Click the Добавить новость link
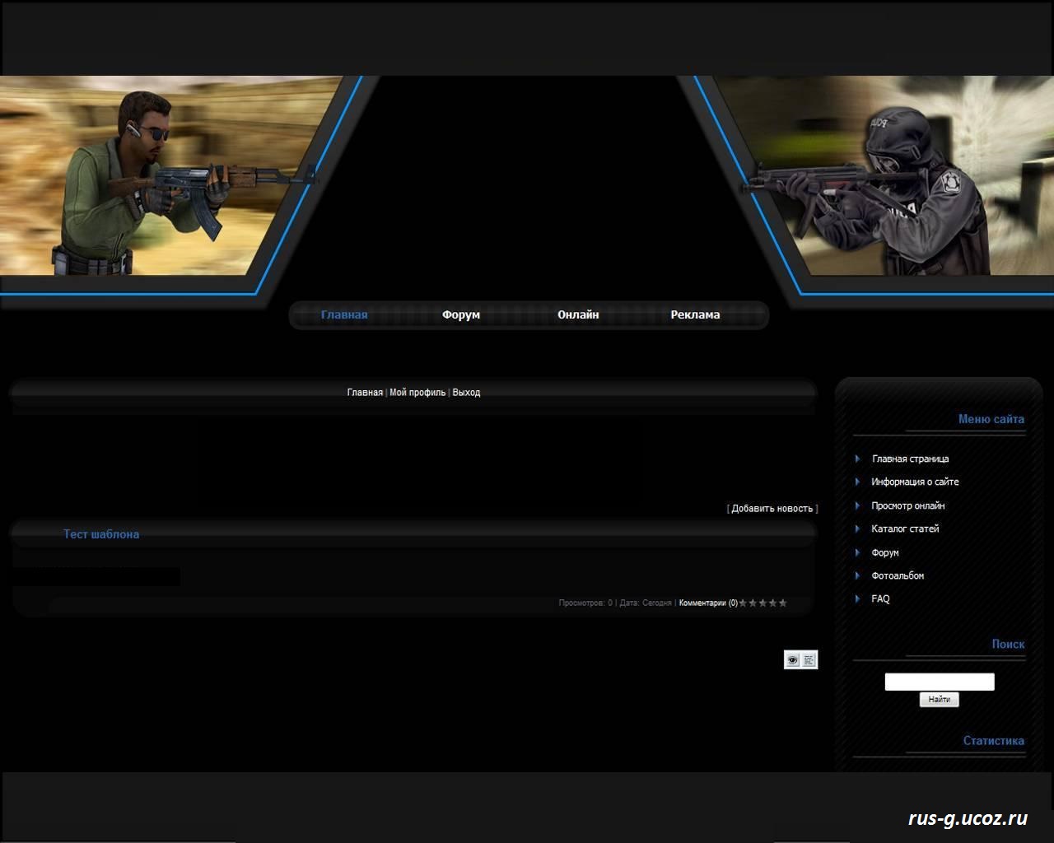 pyautogui.click(x=772, y=509)
